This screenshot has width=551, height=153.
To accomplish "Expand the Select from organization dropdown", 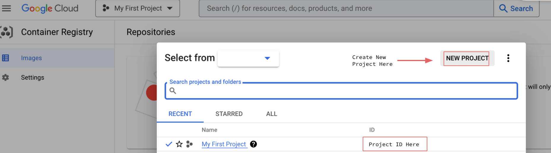I will [248, 58].
